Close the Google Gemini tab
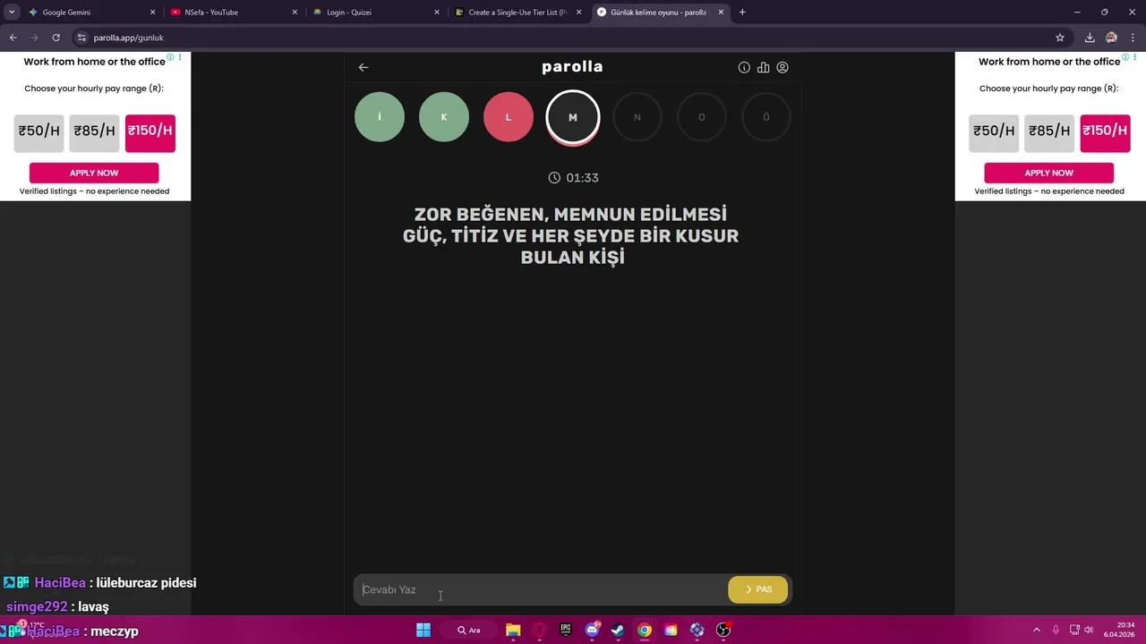The width and height of the screenshot is (1146, 644). click(x=152, y=13)
